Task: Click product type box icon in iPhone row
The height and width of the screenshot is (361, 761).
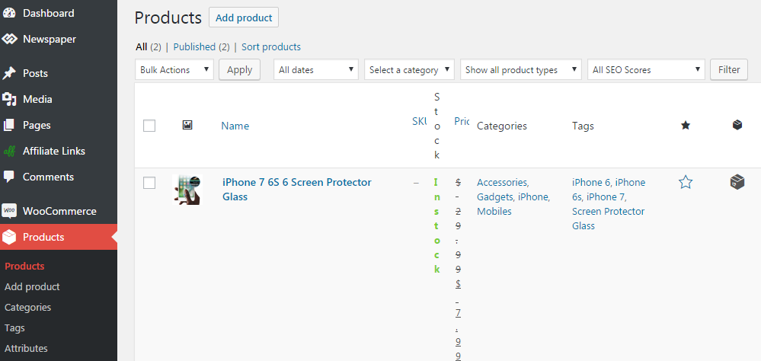Action: coord(737,183)
